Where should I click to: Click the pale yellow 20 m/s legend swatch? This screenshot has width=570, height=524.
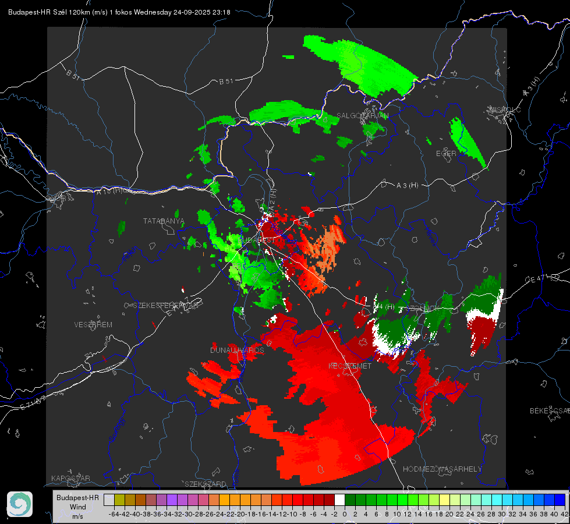pos(444,500)
